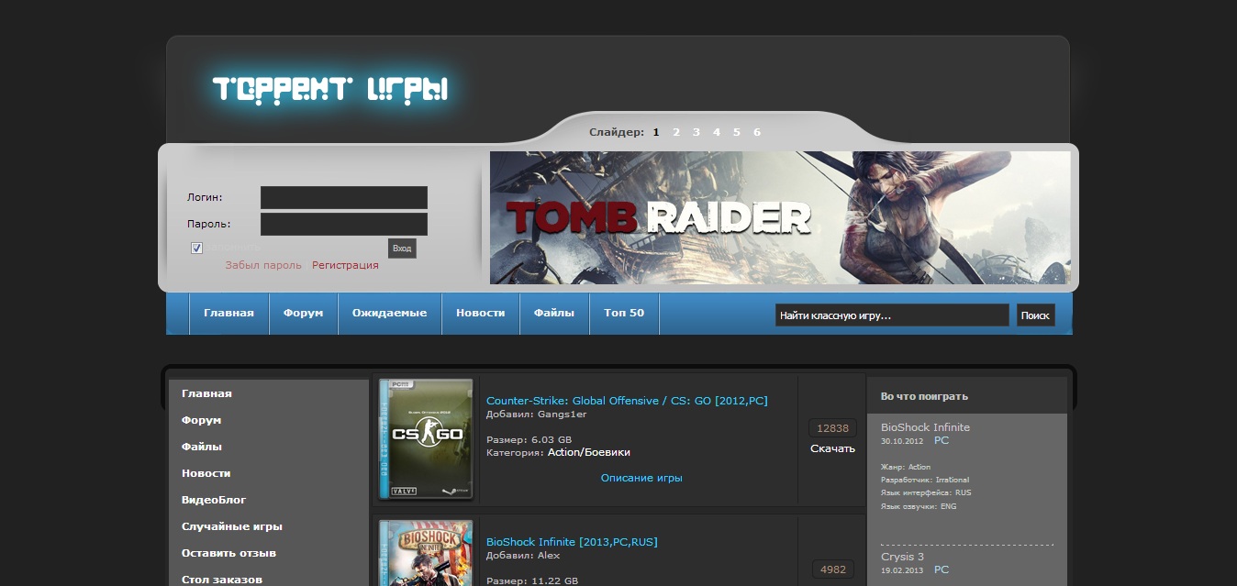Click the Размер: 6.03 GB text
The width and height of the screenshot is (1237, 586).
[x=529, y=439]
